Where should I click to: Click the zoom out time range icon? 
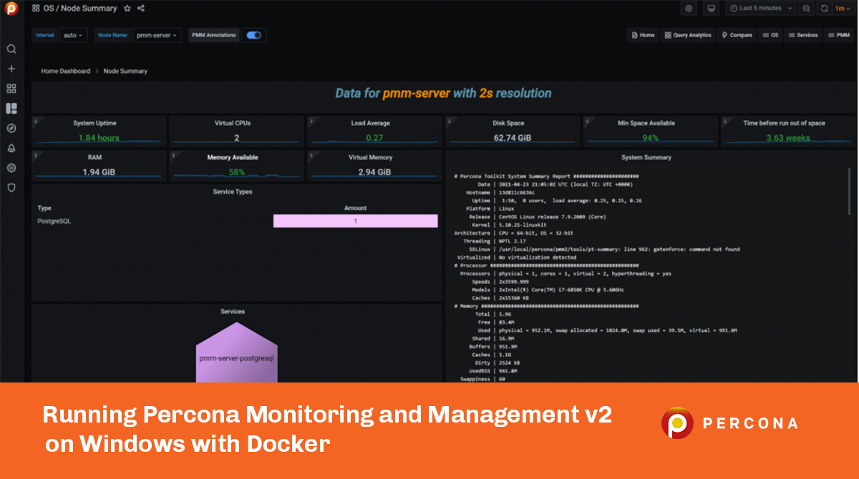[807, 9]
